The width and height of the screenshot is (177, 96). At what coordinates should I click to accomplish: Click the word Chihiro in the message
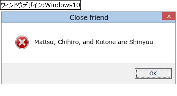(x=68, y=42)
